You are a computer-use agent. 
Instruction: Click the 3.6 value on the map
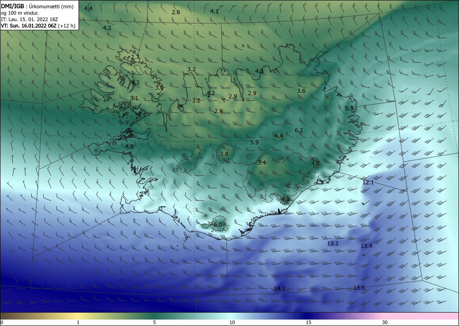pos(301,91)
